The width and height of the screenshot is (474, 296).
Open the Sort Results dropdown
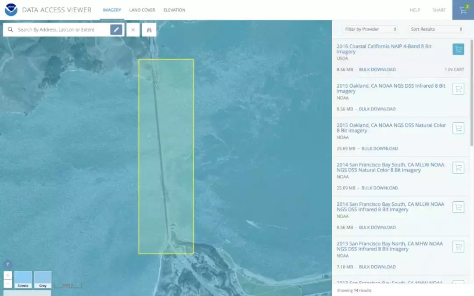pyautogui.click(x=436, y=29)
